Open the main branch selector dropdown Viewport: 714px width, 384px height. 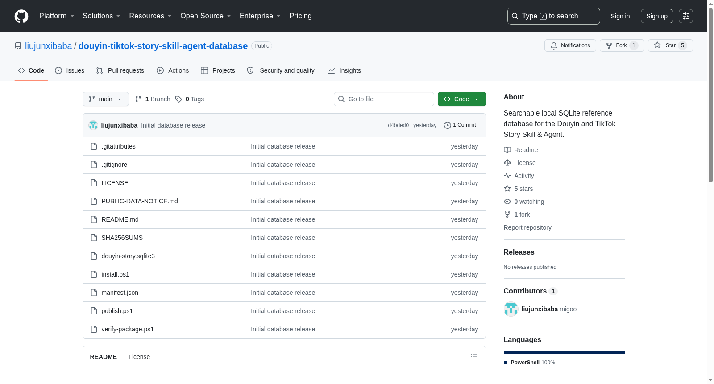pyautogui.click(x=106, y=99)
